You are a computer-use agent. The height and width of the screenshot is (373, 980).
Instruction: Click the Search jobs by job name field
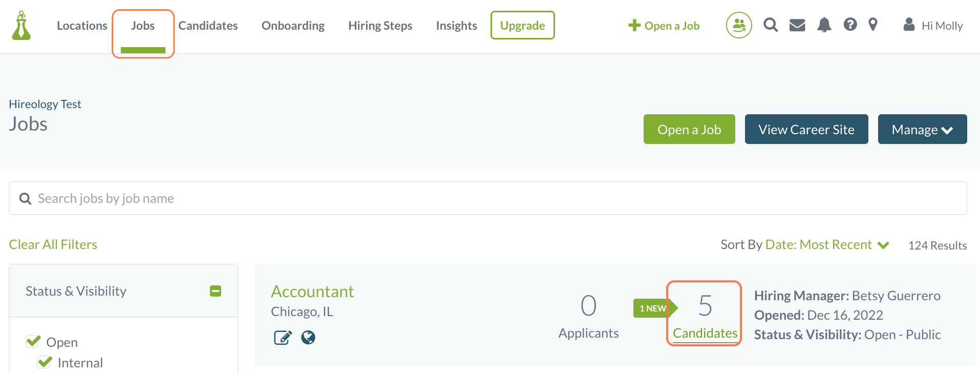click(x=487, y=198)
